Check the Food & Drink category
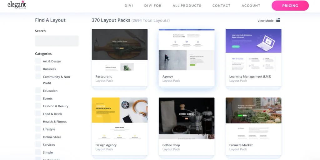Viewport: 320px width, 160px height. (x=38, y=114)
